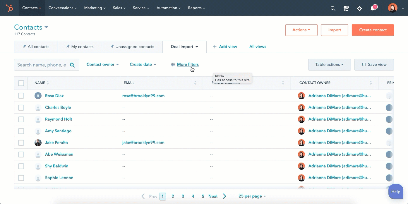Open the Actions dropdown button
Screen dimensions: 408x204
pyautogui.click(x=301, y=30)
